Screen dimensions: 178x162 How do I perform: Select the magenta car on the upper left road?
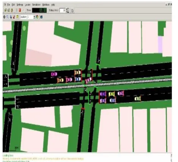(x=54, y=74)
